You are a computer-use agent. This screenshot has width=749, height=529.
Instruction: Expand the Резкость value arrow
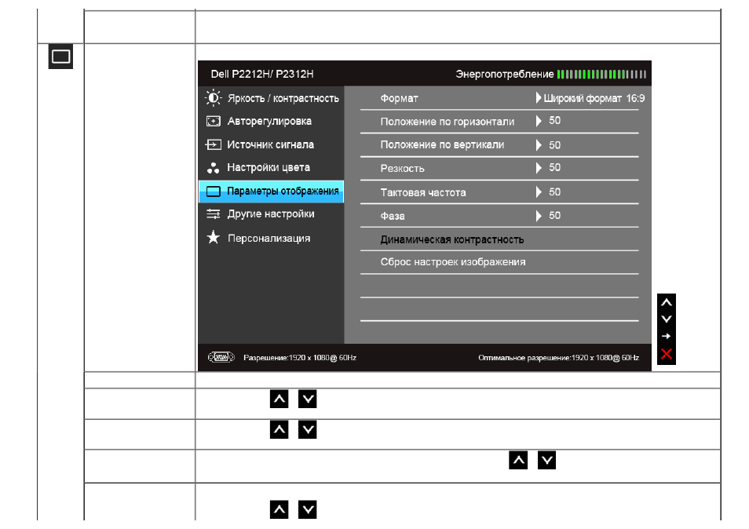tap(539, 168)
